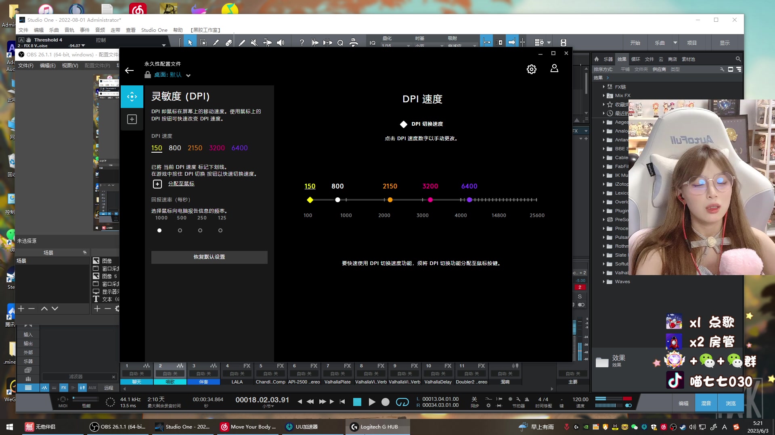Click the 恢复默认设置 button
Viewport: 775px width, 435px height.
click(209, 257)
